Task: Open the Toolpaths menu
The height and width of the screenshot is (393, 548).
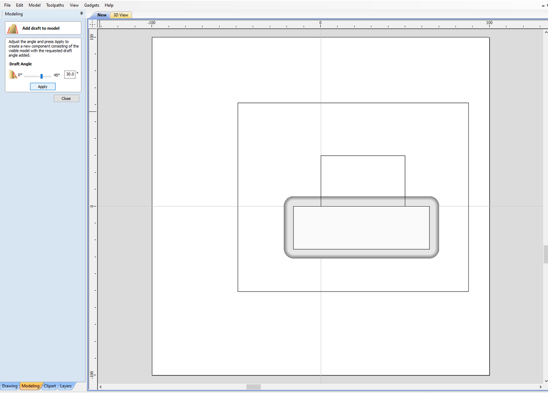Action: [x=55, y=5]
